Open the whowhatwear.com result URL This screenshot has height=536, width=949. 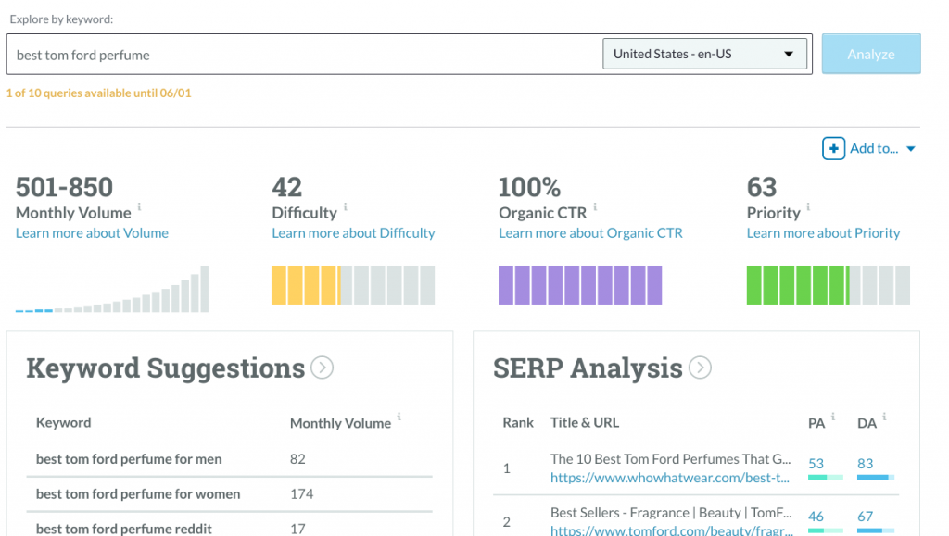point(670,478)
